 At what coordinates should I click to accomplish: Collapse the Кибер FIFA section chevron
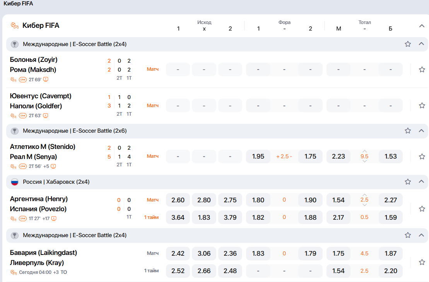point(422,26)
